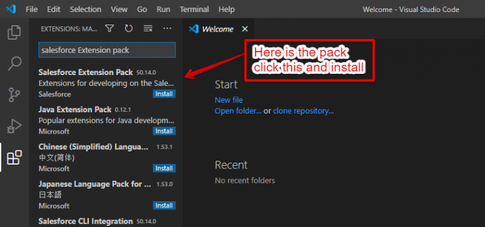Select Chinese (Simplified) Language entry

[x=106, y=158]
